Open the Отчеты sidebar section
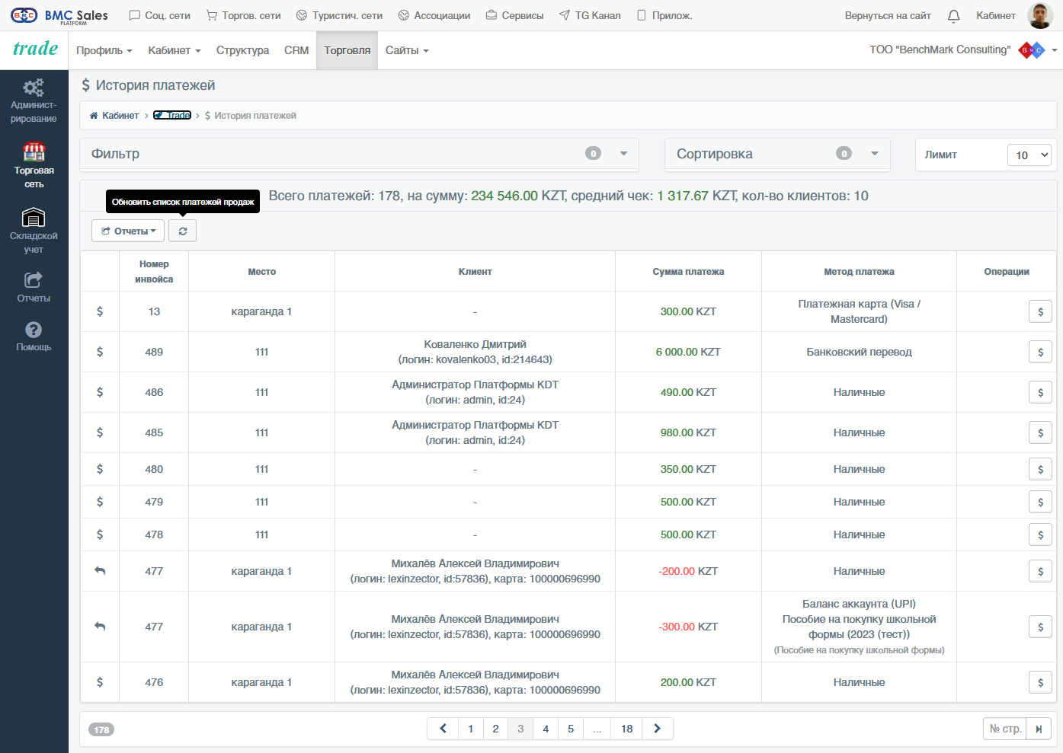This screenshot has height=753, width=1063. 34,287
